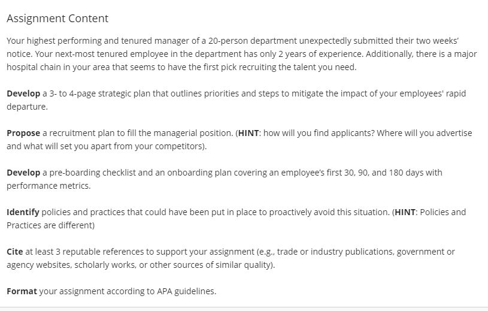The image size is (488, 311).
Task: Click the bold word Propose
Action: 23,133
